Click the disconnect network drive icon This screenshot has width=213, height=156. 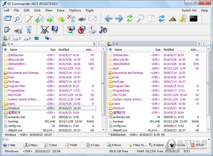click(82, 30)
